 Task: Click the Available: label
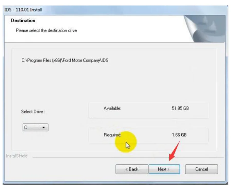click(112, 108)
